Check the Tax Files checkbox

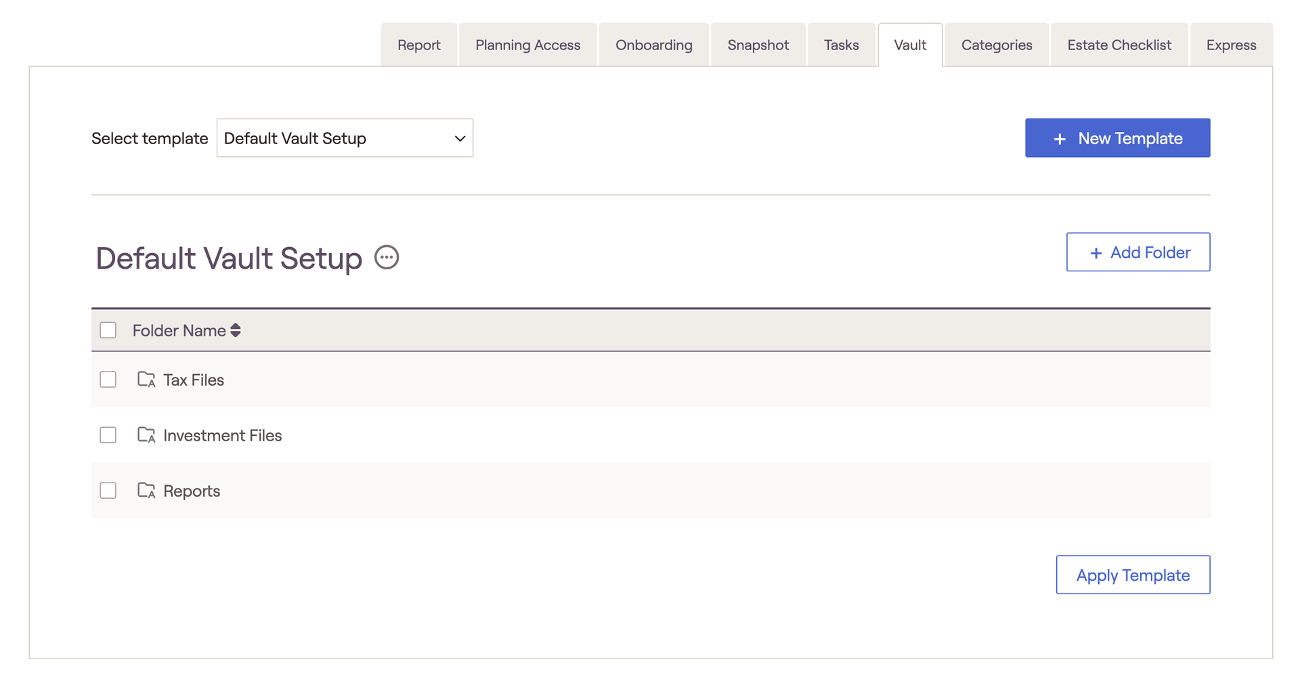pos(108,380)
